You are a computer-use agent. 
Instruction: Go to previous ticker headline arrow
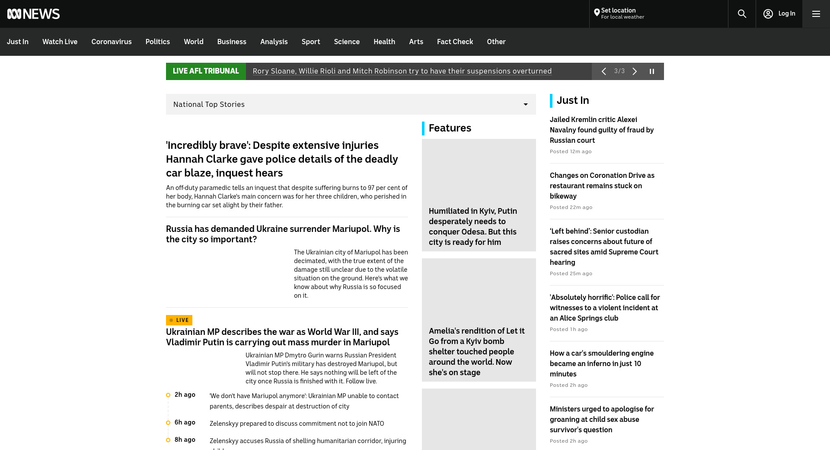click(604, 71)
